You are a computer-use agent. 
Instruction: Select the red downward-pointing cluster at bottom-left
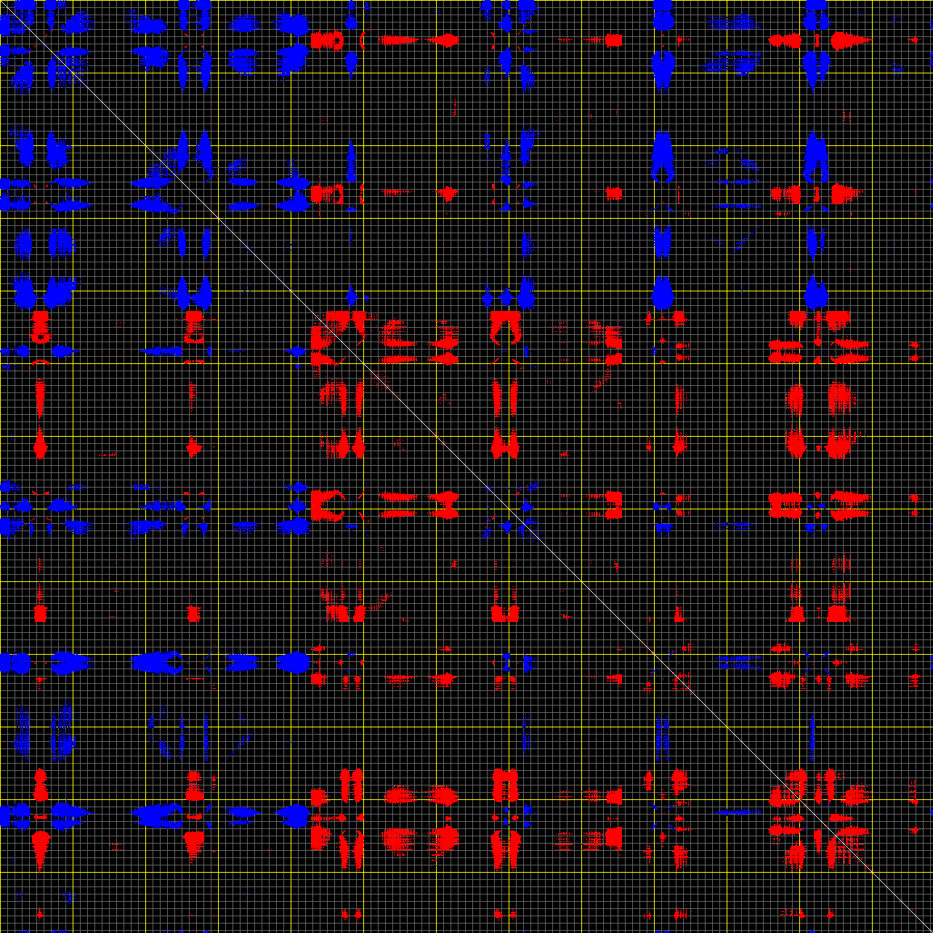pos(40,847)
